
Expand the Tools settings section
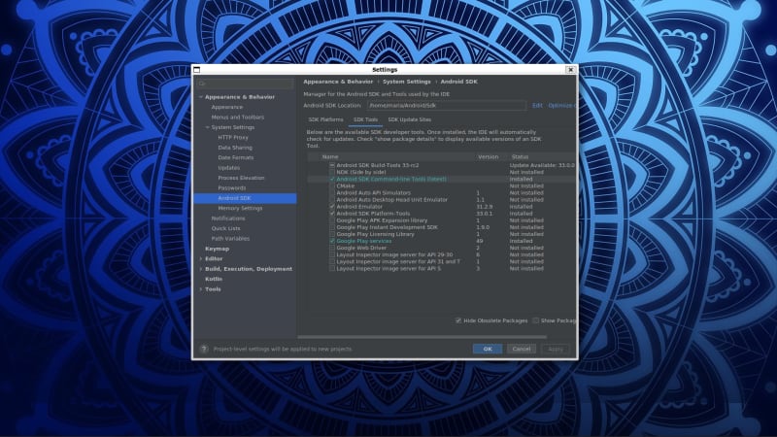tap(201, 289)
